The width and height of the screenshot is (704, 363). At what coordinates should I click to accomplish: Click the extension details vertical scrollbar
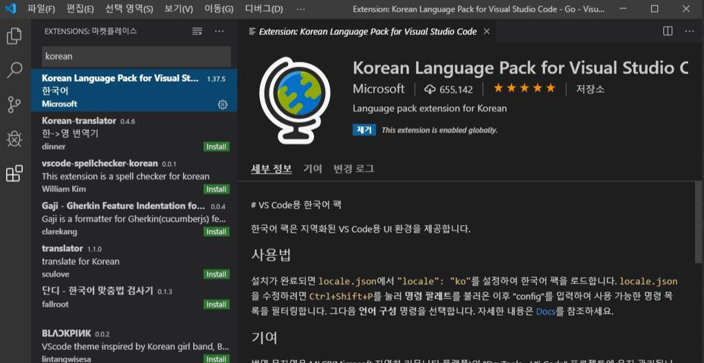698,222
